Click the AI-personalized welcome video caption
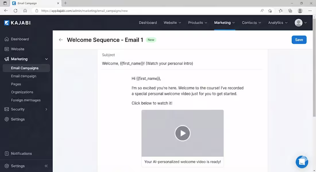This screenshot has height=172, width=316. 183,162
